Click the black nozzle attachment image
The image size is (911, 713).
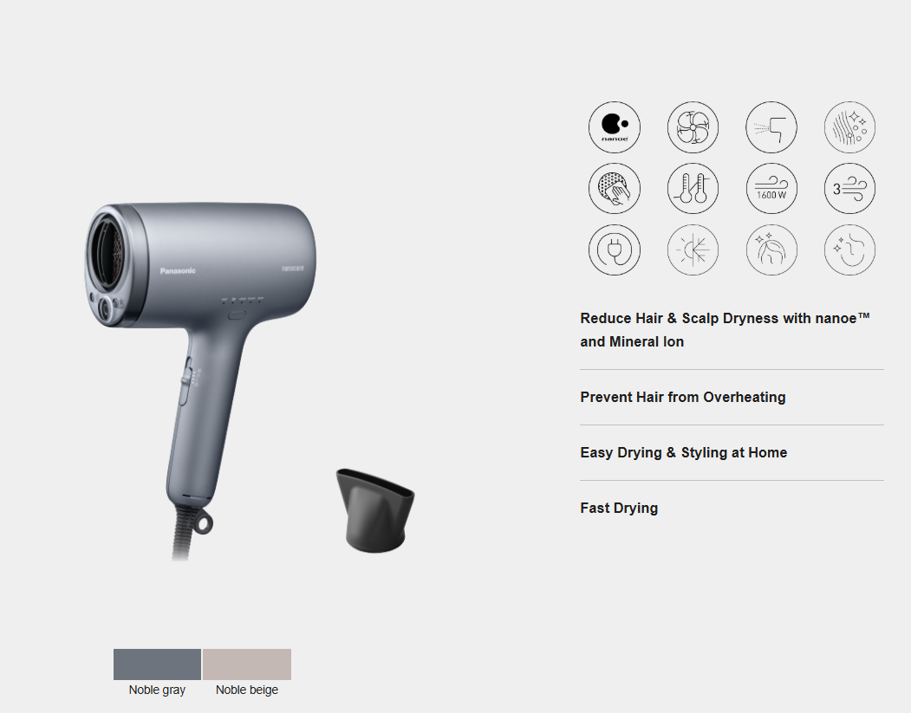(374, 510)
